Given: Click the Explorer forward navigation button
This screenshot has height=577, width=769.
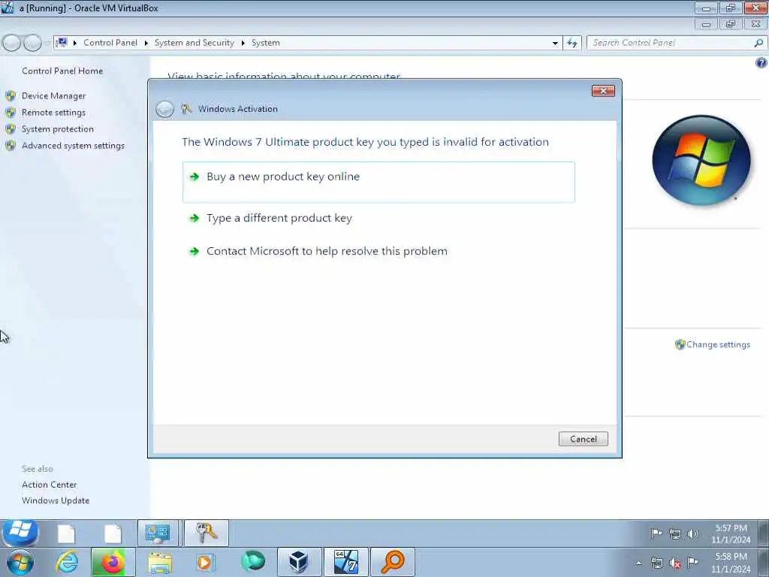Looking at the screenshot, I should click(32, 43).
